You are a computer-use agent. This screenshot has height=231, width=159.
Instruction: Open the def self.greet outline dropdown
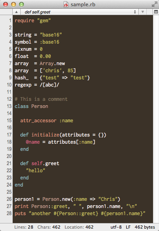click(79, 12)
